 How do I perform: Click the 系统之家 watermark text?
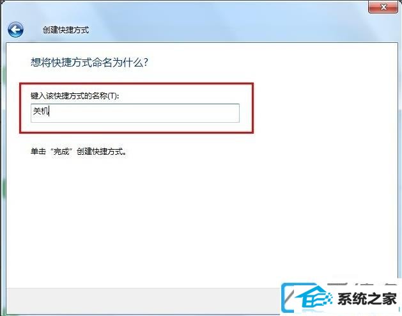(x=367, y=299)
